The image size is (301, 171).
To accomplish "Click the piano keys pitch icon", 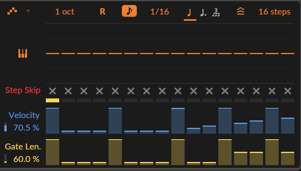I will tap(23, 53).
